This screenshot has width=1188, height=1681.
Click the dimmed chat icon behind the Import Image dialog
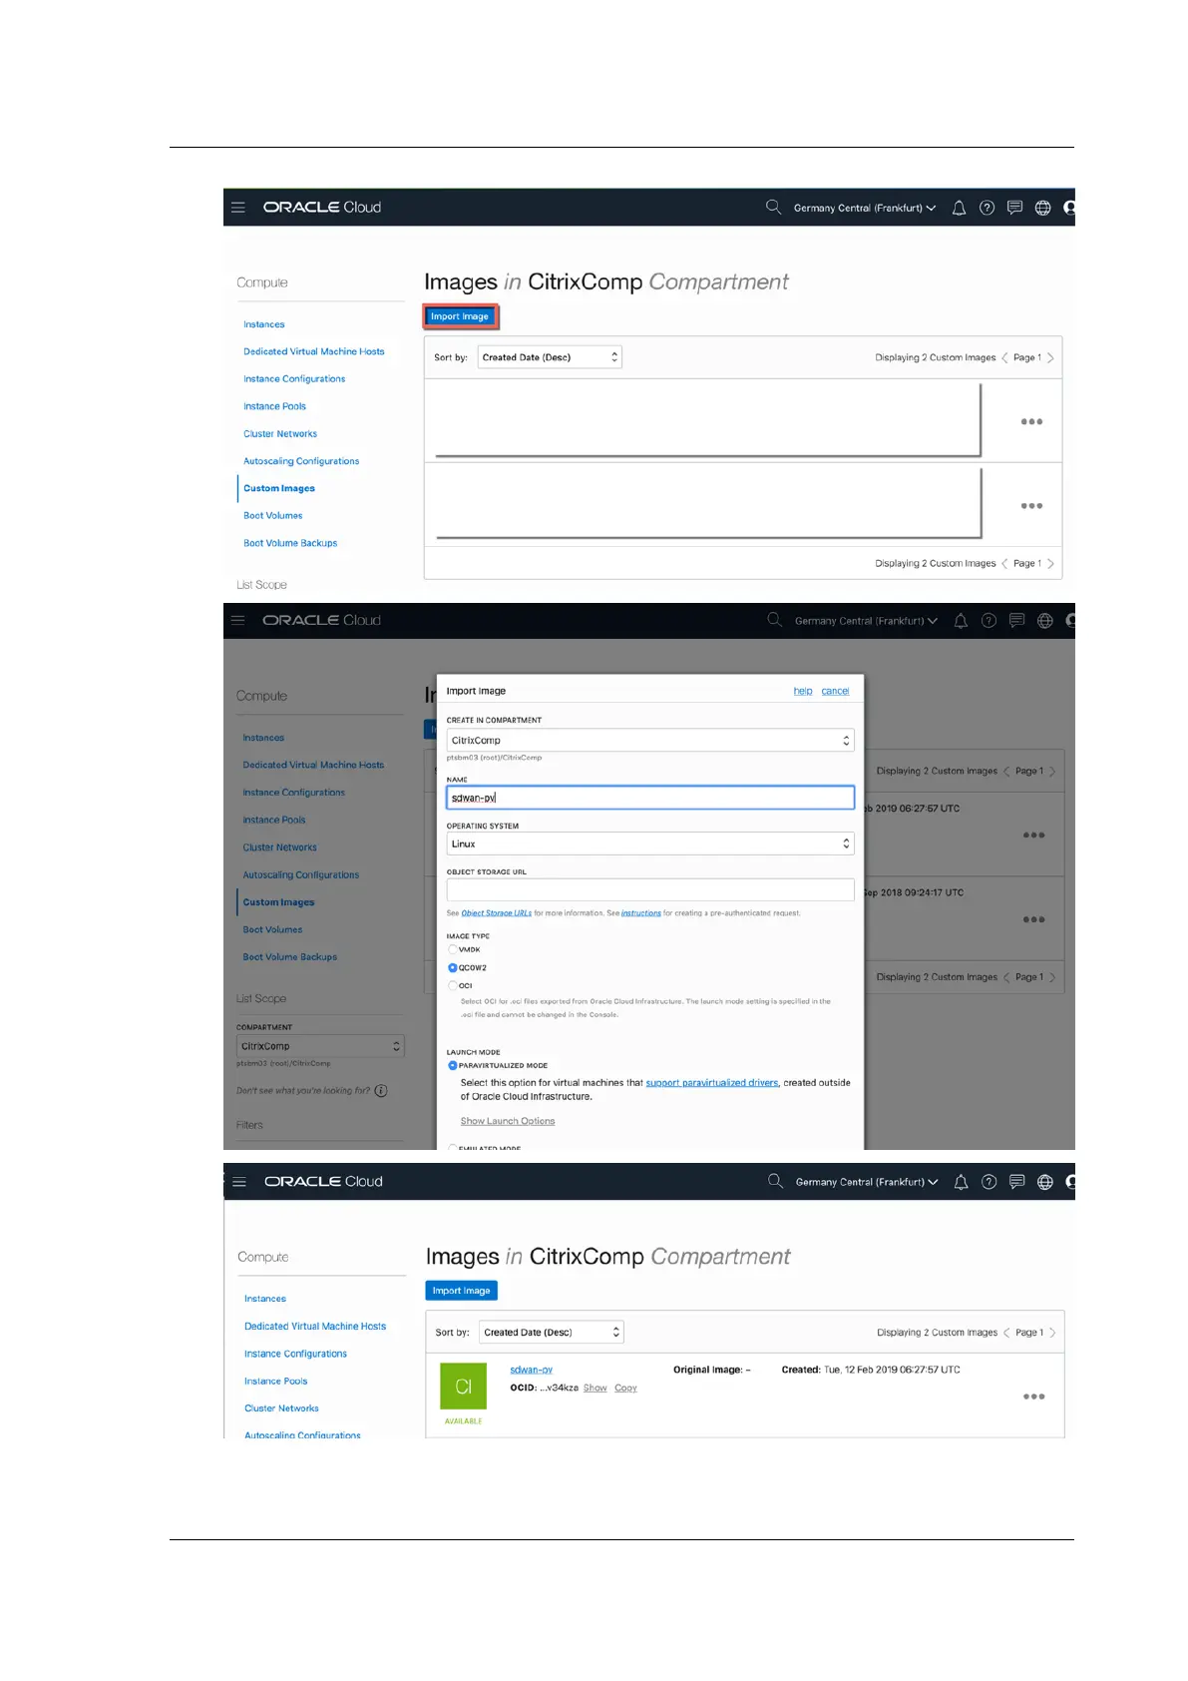1016,621
